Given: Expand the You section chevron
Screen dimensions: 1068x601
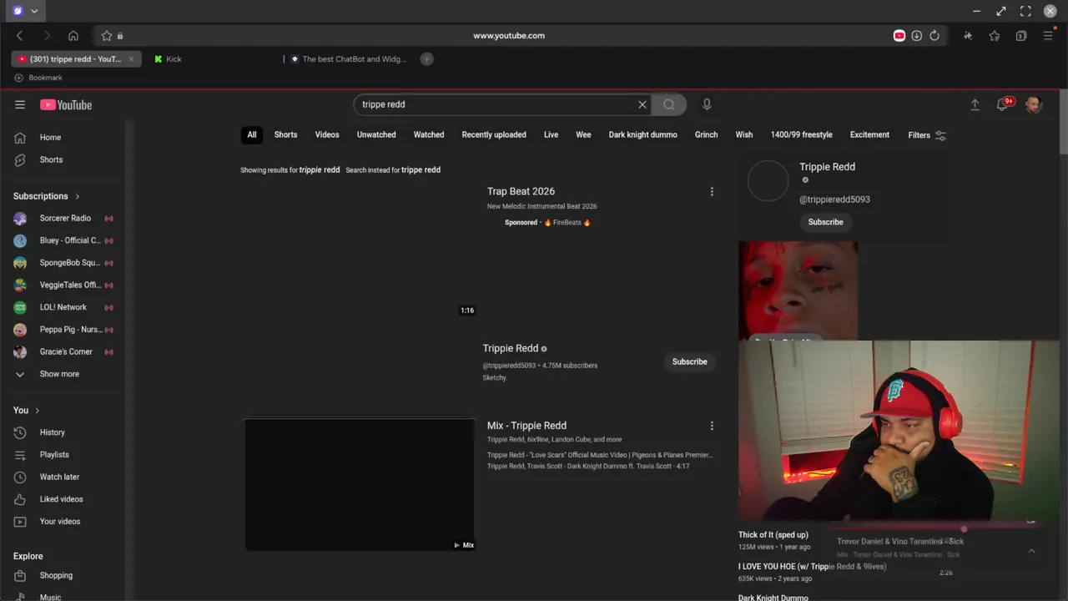Looking at the screenshot, I should [x=37, y=411].
